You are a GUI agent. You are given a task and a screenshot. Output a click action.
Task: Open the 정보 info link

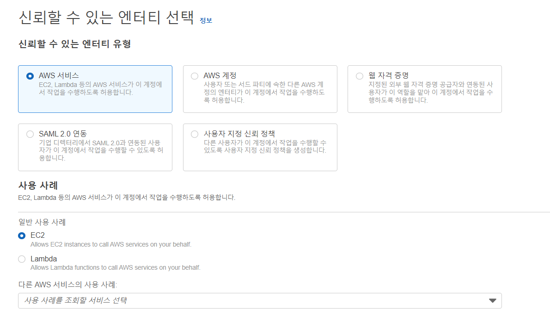click(206, 20)
